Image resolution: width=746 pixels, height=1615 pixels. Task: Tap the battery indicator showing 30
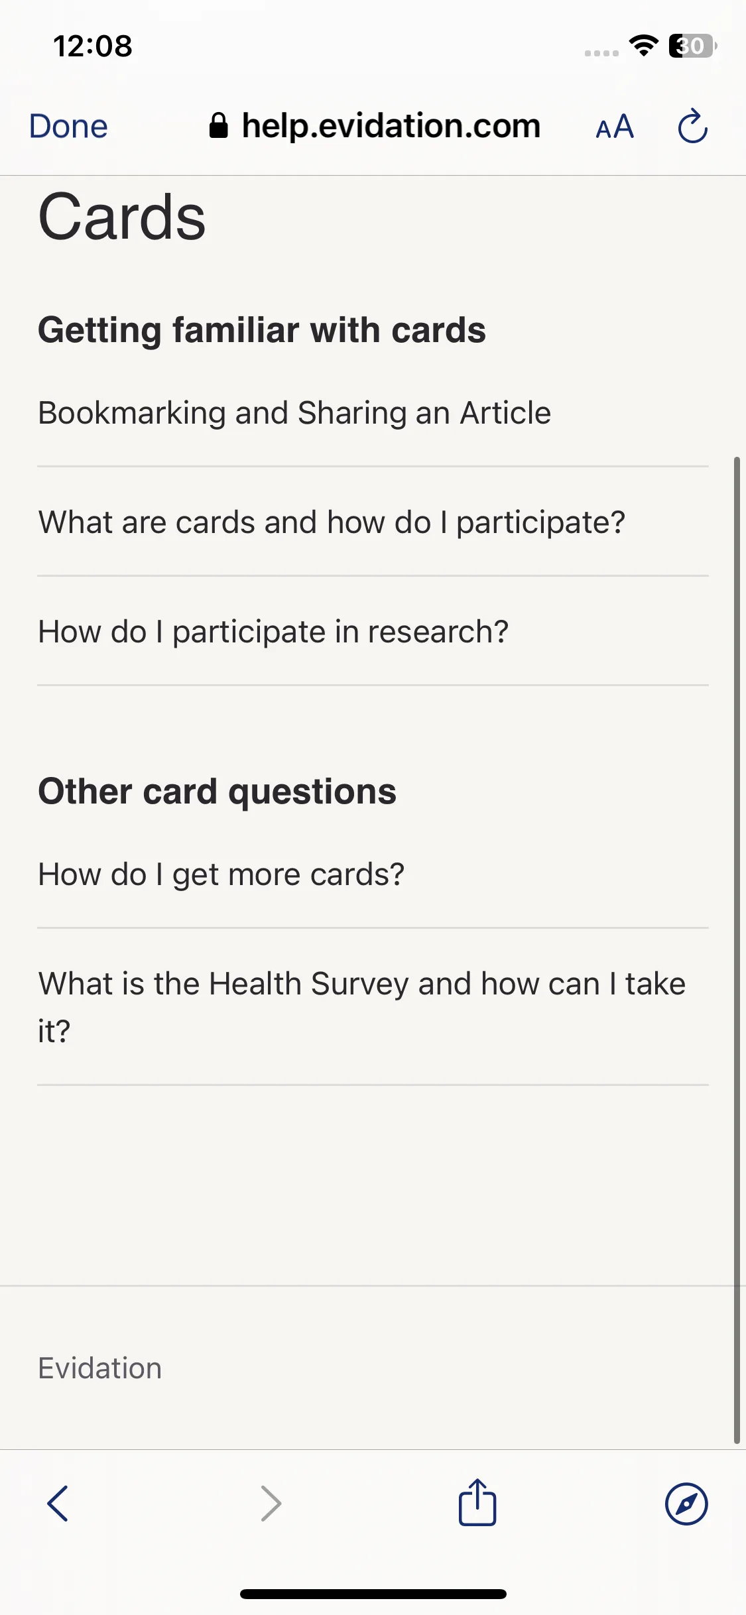click(692, 46)
